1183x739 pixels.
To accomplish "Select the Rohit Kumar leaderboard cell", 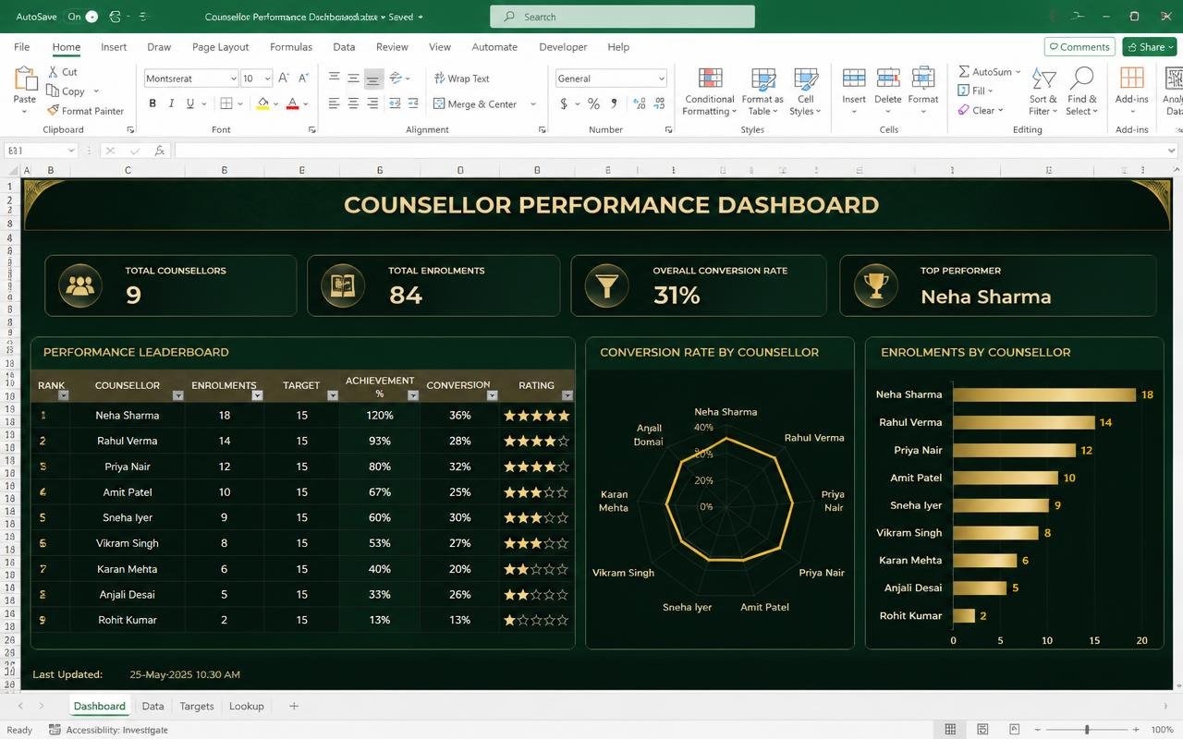I will click(x=128, y=620).
